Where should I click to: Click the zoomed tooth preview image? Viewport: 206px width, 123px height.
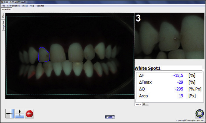(170, 36)
